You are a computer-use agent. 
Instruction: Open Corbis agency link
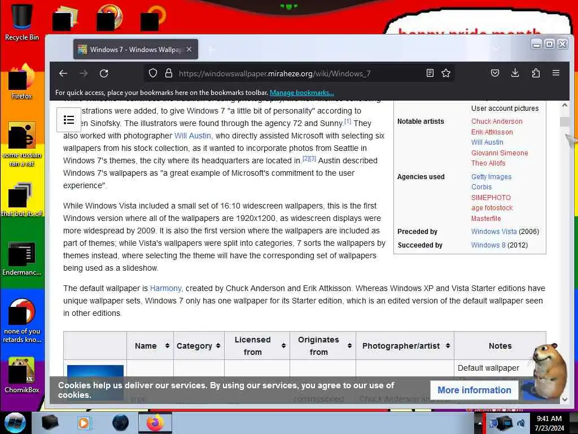481,187
